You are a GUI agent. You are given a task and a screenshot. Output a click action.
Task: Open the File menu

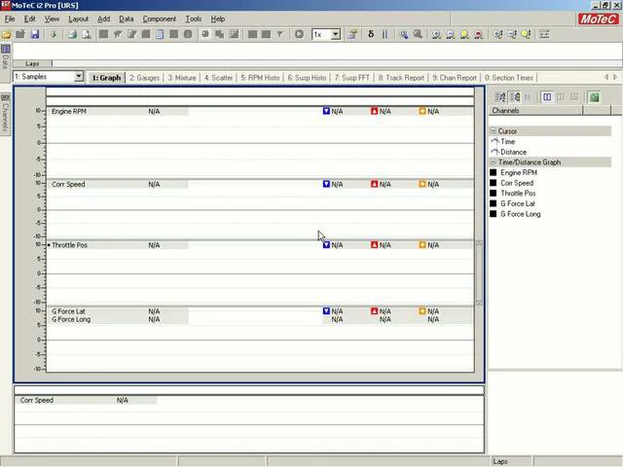pos(10,18)
